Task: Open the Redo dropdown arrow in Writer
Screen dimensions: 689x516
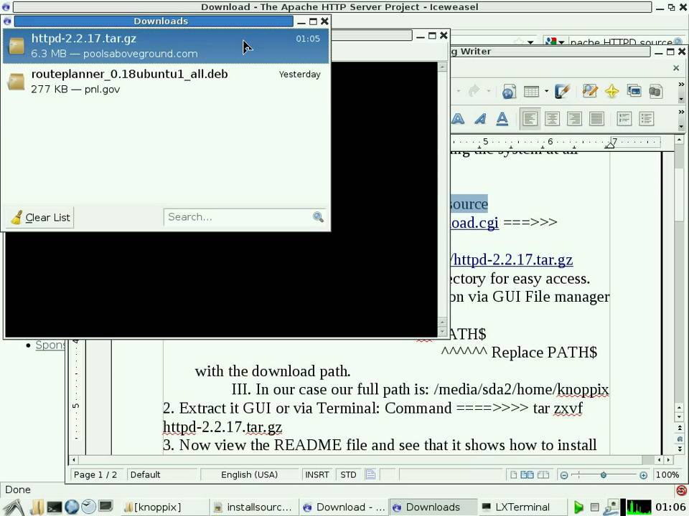Action: (x=488, y=91)
